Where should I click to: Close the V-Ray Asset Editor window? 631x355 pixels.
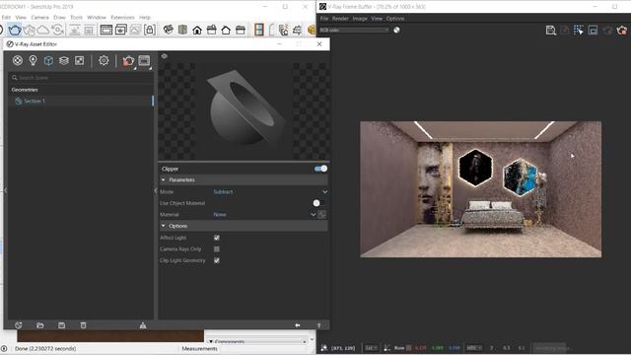pos(319,43)
